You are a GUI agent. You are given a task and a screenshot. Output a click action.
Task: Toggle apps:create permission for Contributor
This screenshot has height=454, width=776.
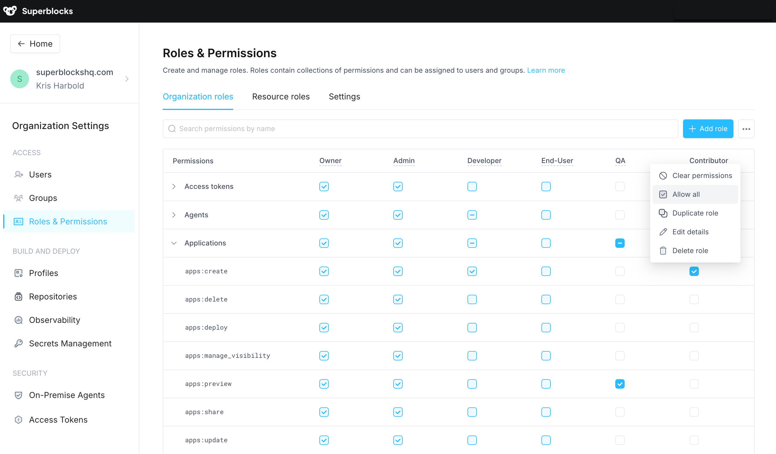694,271
